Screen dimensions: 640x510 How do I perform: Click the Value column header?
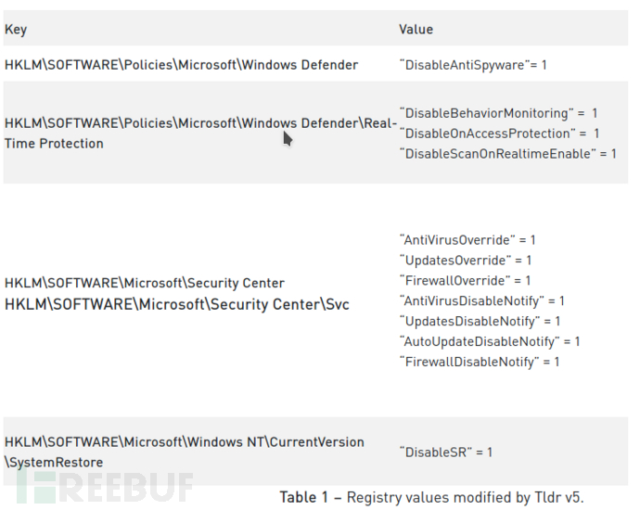tap(416, 30)
